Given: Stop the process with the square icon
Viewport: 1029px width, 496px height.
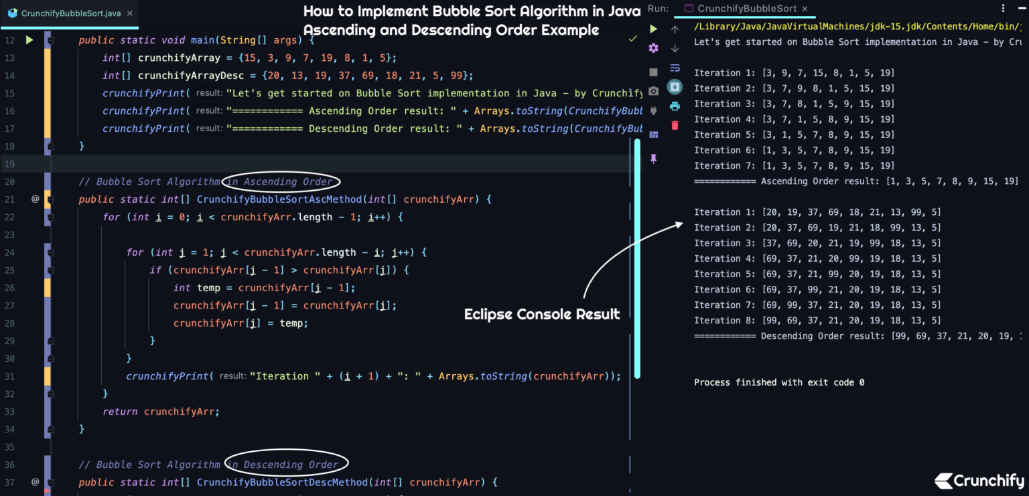Looking at the screenshot, I should click(653, 70).
